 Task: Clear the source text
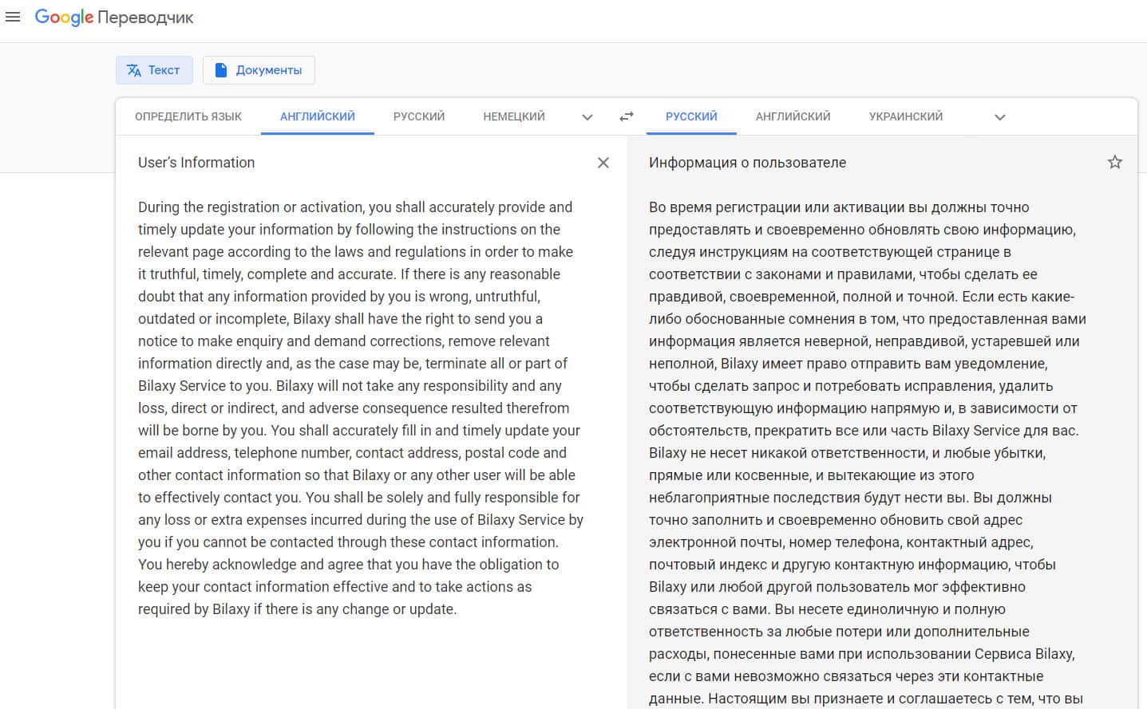[603, 163]
